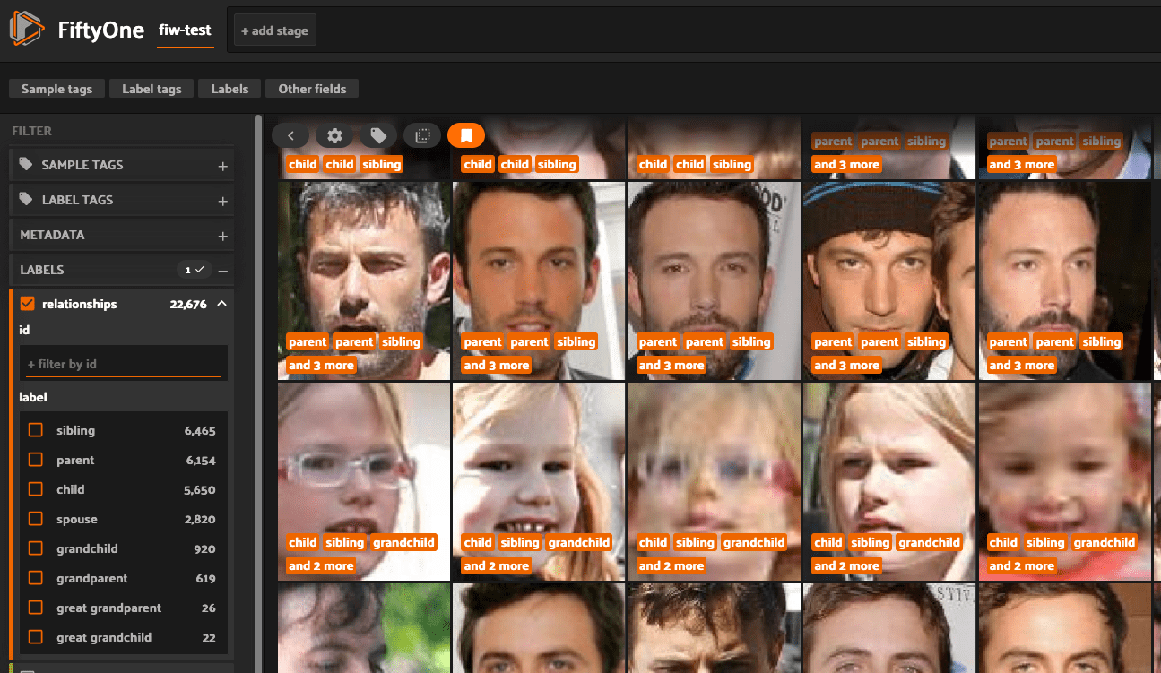Click the patches selection icon
Viewport: 1161px width, 673px height.
click(x=422, y=135)
